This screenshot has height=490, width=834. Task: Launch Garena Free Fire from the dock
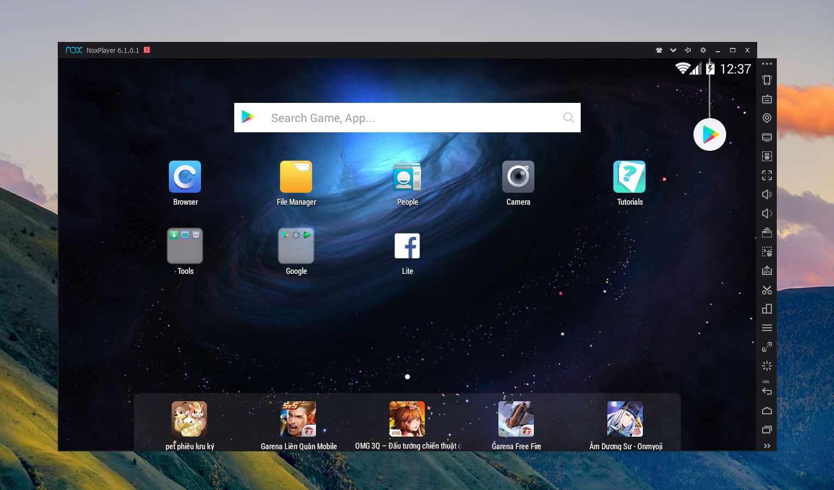(x=516, y=419)
